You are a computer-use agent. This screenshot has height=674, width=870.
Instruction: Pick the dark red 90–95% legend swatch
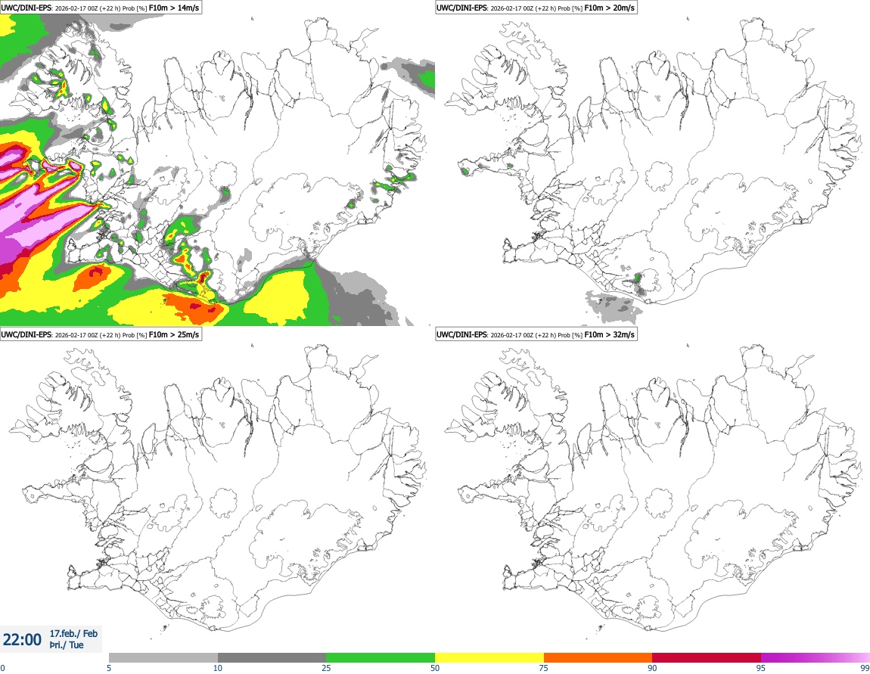pos(707,657)
